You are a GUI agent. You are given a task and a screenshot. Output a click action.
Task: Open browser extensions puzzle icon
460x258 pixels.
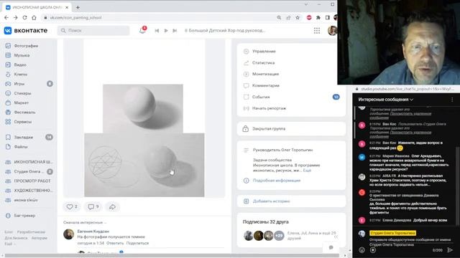pos(318,17)
